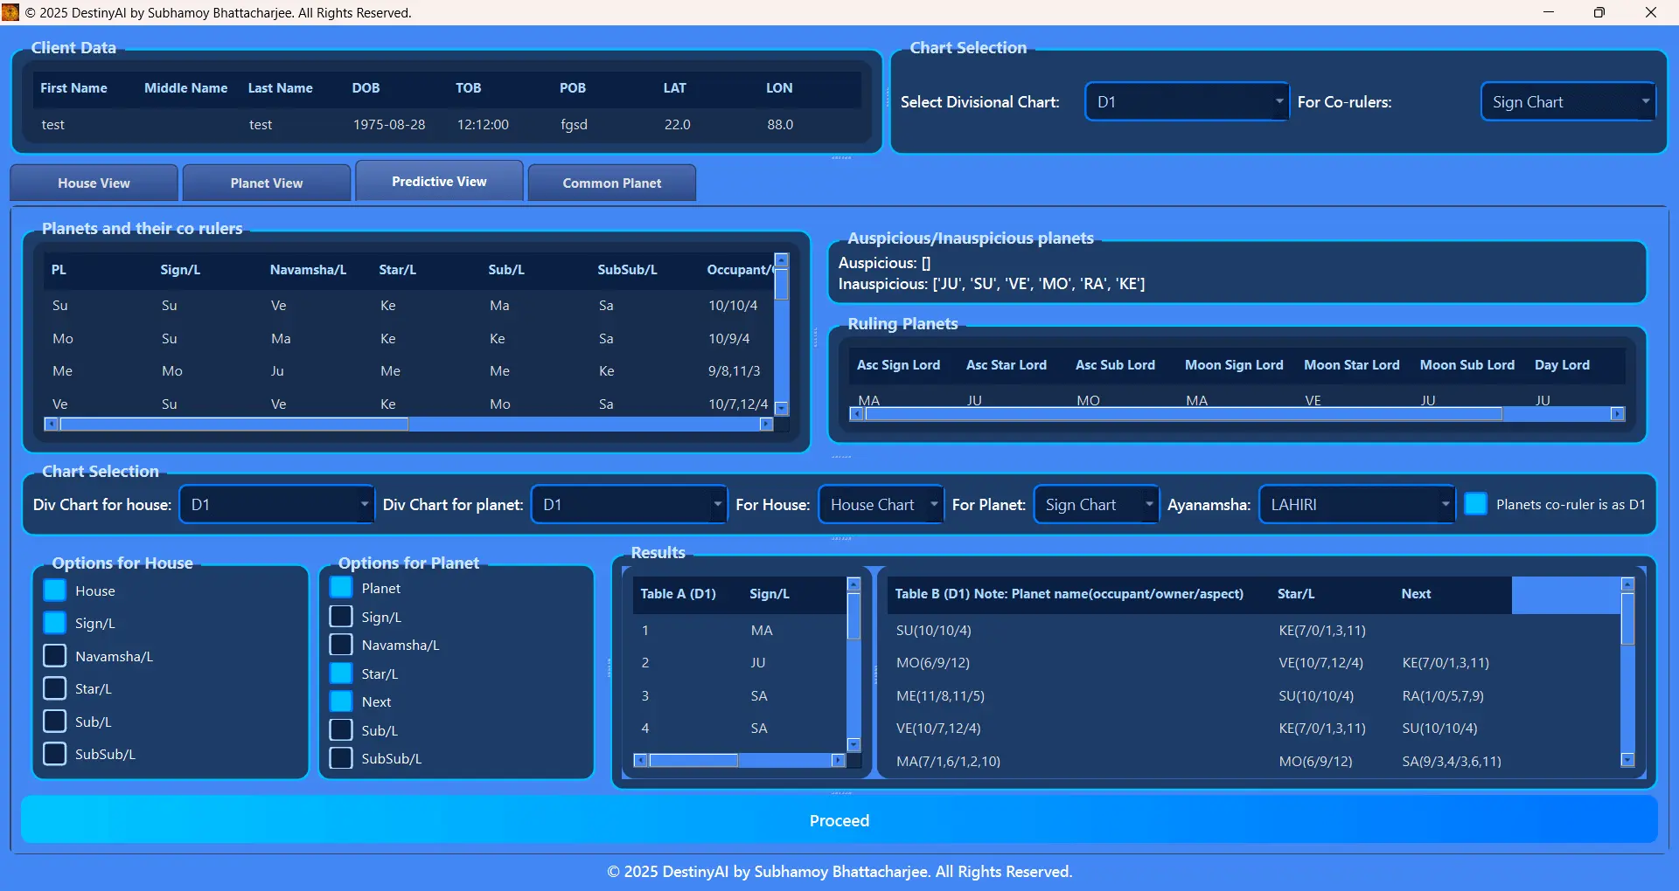
Task: Enable Sub/L under Options for Planet
Action: coord(341,729)
